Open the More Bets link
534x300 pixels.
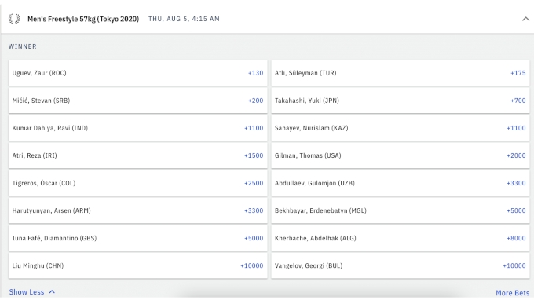point(512,292)
